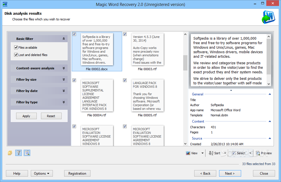
Task: Click the Close button at the bottom
Action: (x=264, y=174)
